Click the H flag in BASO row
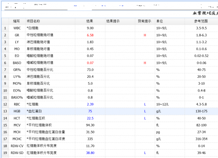218x158 pixels. (x=145, y=63)
